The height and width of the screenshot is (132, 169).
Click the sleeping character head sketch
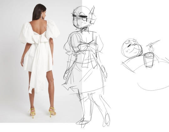132,48
